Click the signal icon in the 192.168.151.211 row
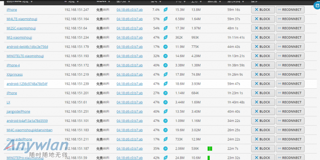The height and width of the screenshot is (160, 320). click(166, 139)
